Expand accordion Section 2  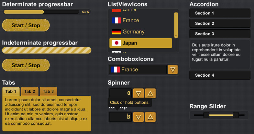(220, 24)
